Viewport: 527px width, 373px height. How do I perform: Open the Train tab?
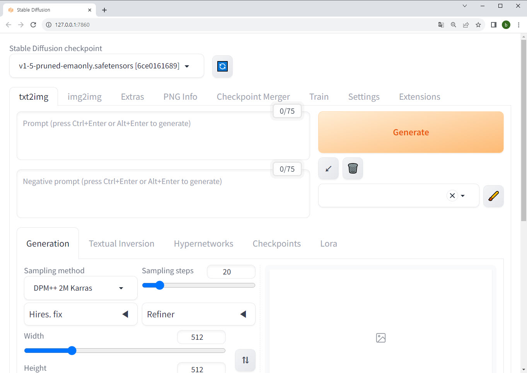click(319, 97)
